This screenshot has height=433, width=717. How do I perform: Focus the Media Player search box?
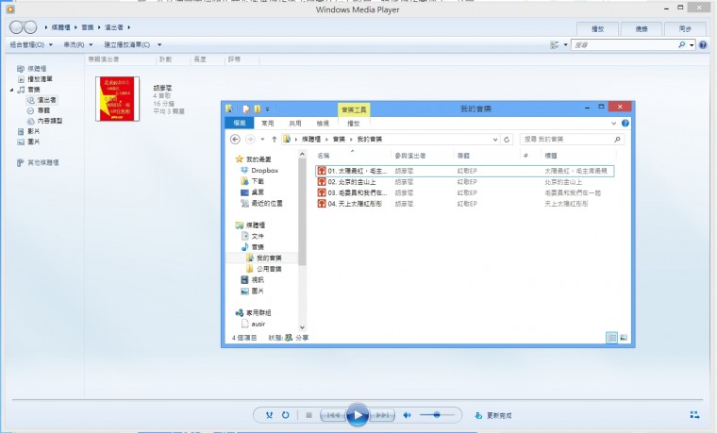point(625,44)
